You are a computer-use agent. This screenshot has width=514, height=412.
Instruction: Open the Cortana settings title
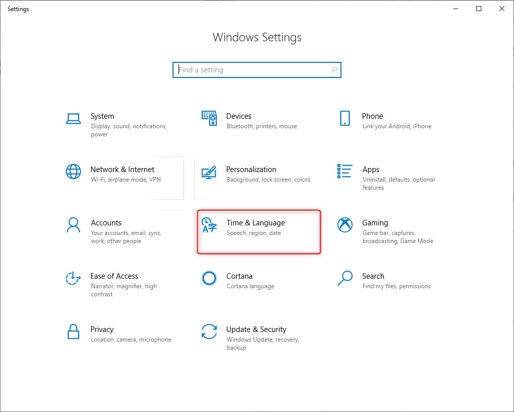(x=239, y=276)
